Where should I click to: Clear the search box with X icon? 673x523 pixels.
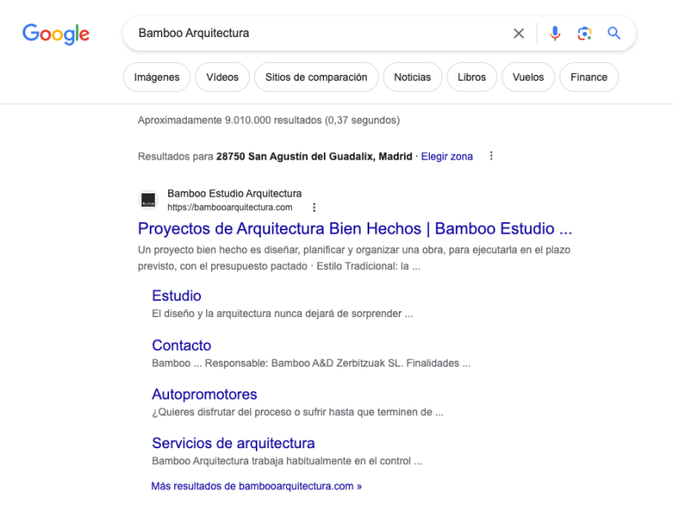point(518,34)
